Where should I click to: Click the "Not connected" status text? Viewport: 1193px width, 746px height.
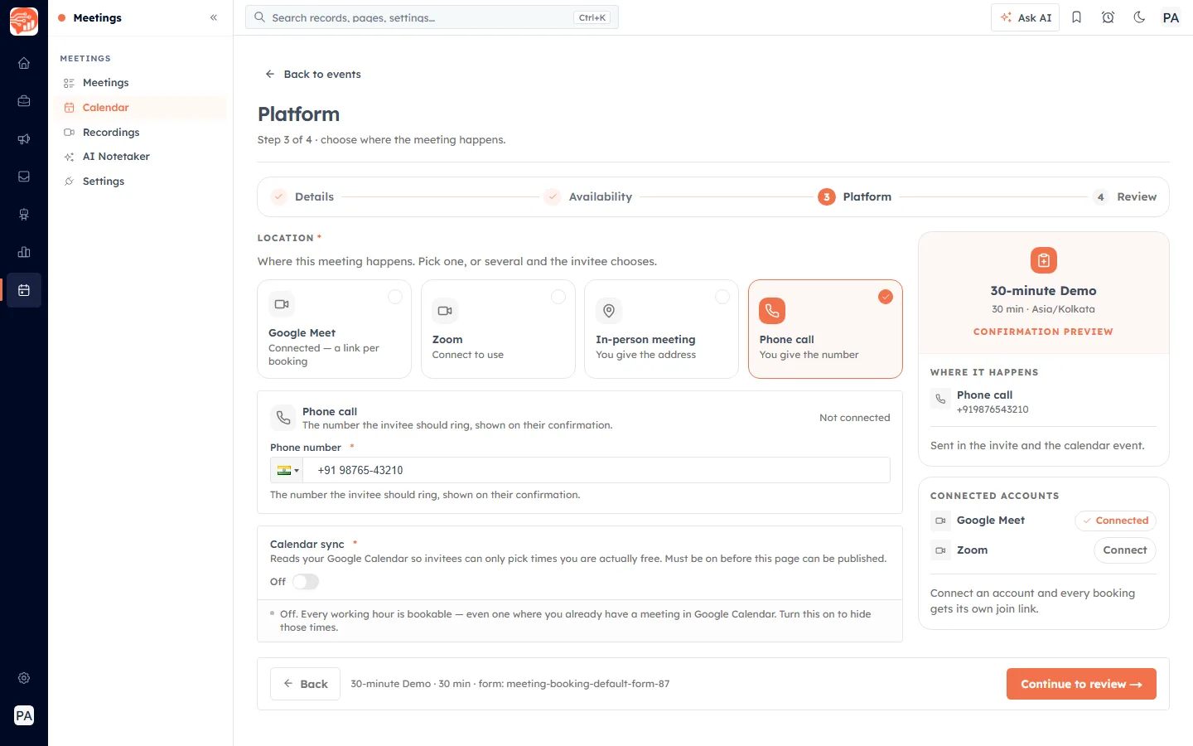(855, 418)
